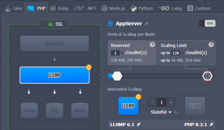Open the Reserved cloudlets help icon
The image size is (224, 130).
(x=152, y=45)
